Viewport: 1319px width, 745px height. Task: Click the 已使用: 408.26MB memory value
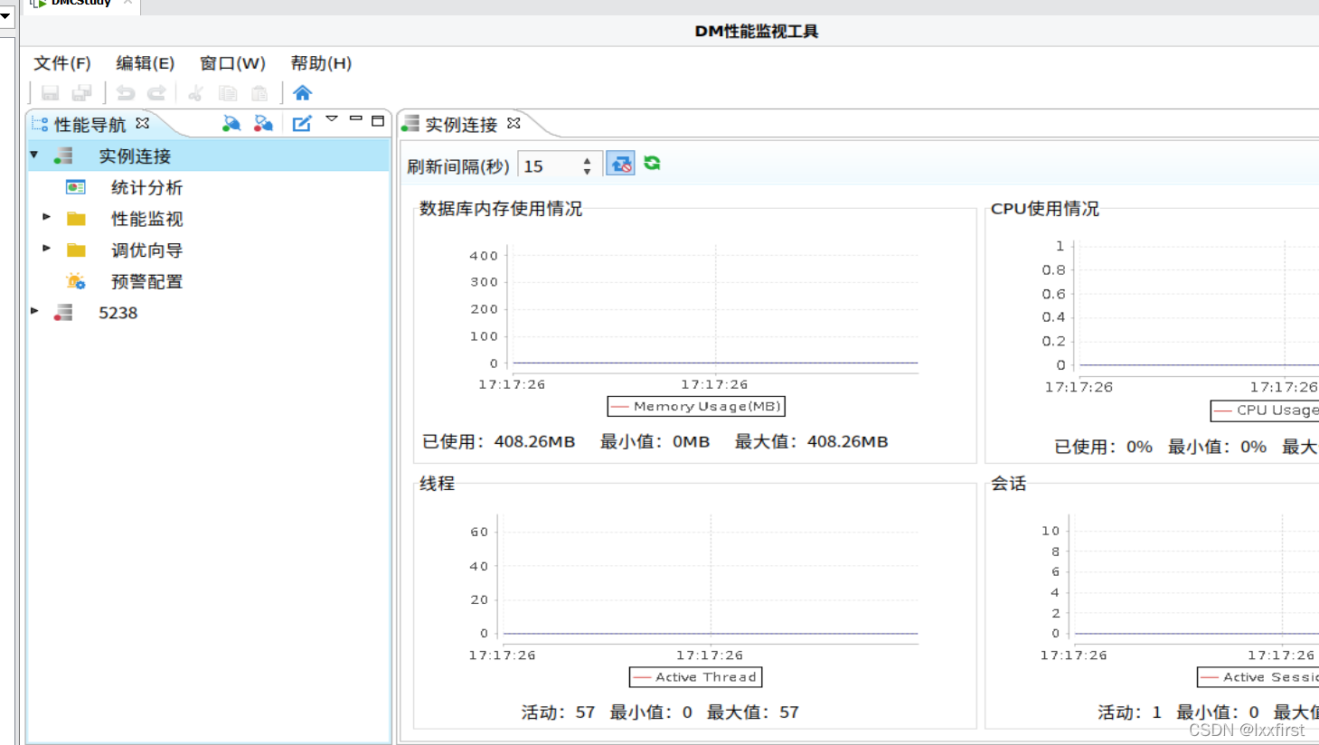coord(499,442)
